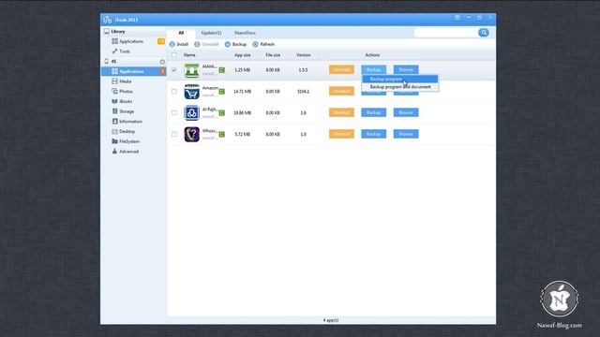Click the Al Rajhi app icon

pos(191,113)
